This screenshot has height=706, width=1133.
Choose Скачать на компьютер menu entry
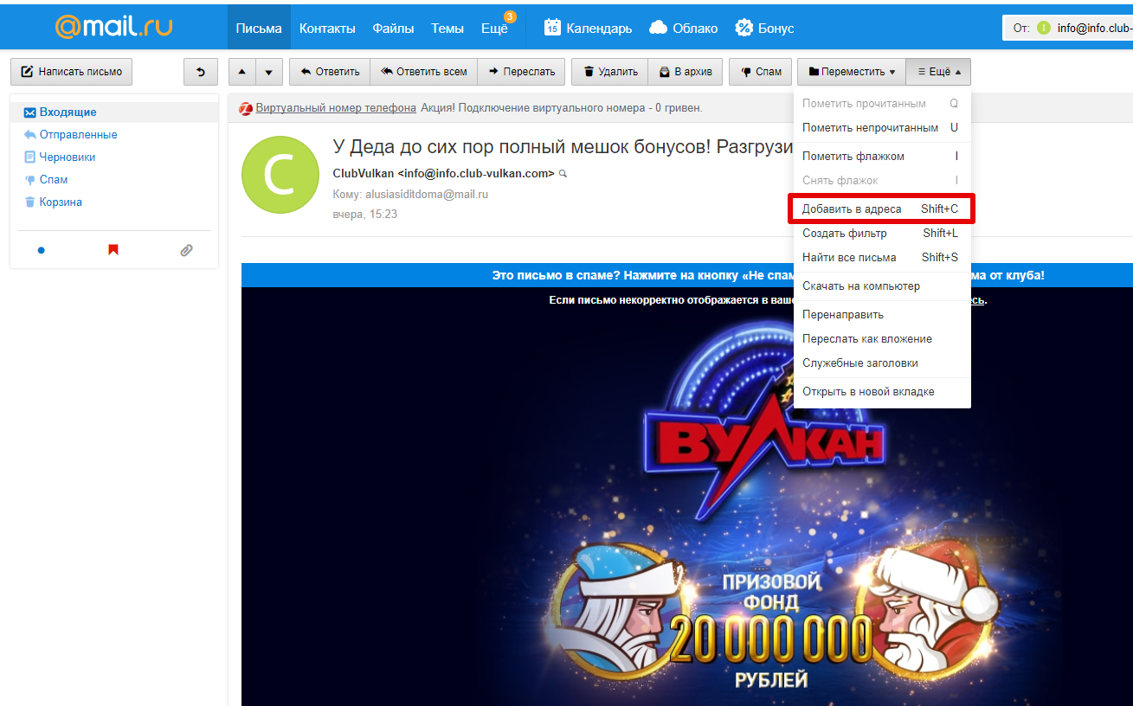pos(882,286)
